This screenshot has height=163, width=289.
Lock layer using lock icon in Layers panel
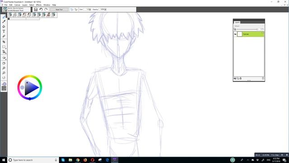click(x=241, y=78)
